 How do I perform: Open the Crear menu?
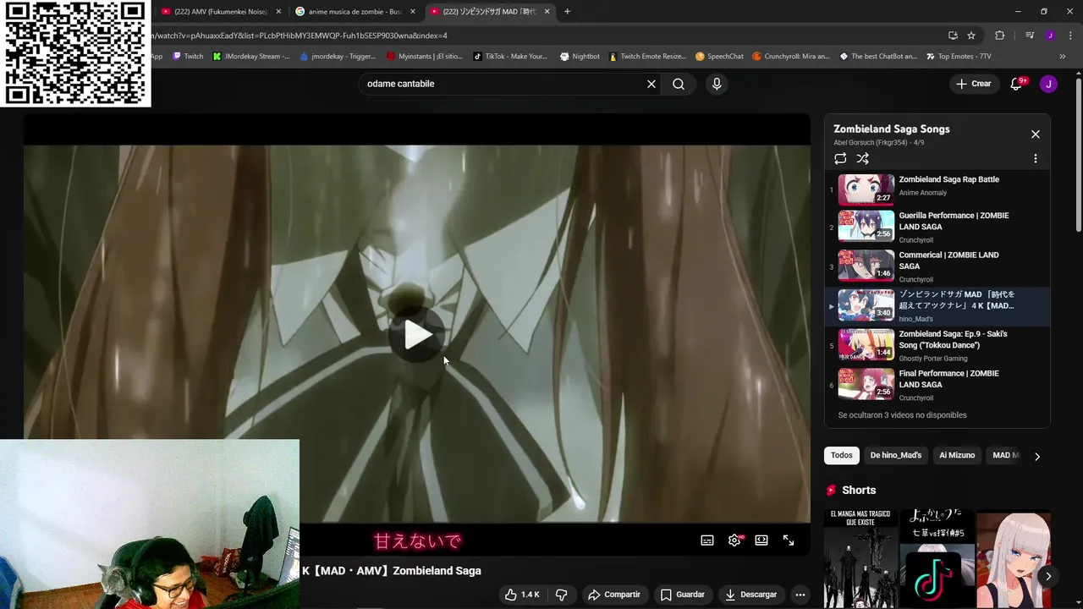973,84
